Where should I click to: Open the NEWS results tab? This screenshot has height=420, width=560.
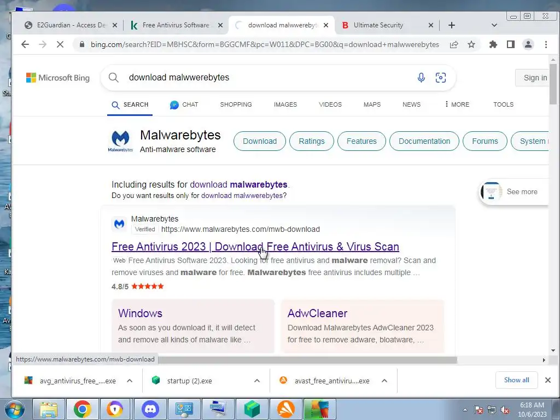411,104
